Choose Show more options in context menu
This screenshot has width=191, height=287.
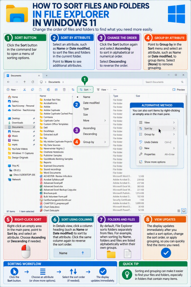(x=157, y=162)
